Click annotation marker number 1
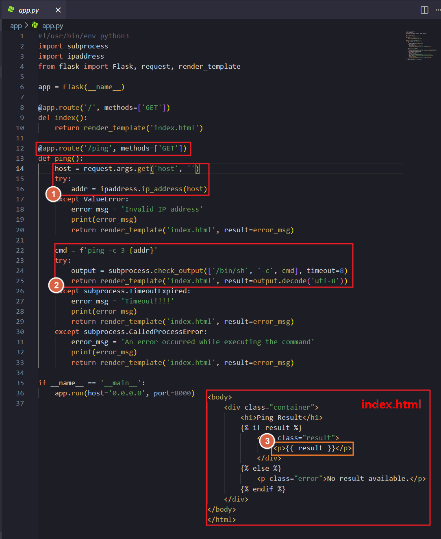Image resolution: width=441 pixels, height=539 pixels. click(x=53, y=194)
